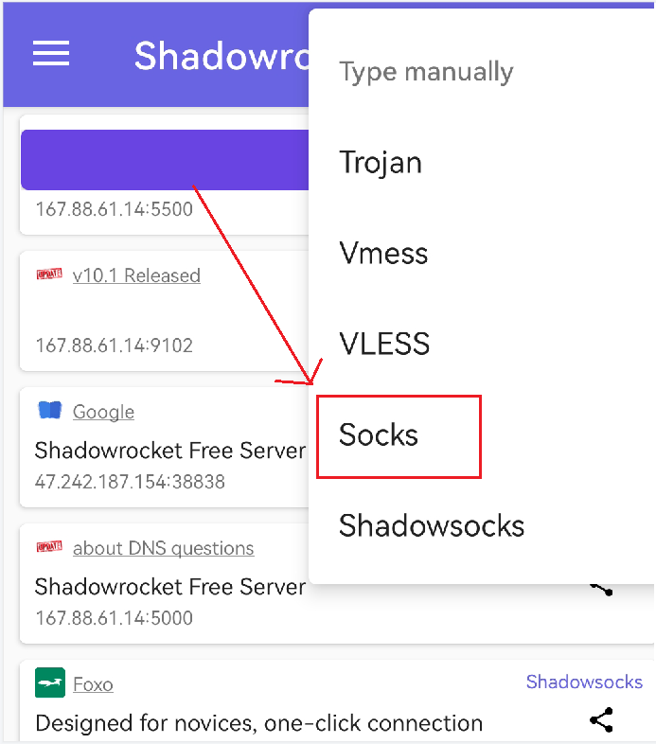Open the hamburger navigation menu
Image resolution: width=656 pixels, height=744 pixels.
click(x=51, y=53)
